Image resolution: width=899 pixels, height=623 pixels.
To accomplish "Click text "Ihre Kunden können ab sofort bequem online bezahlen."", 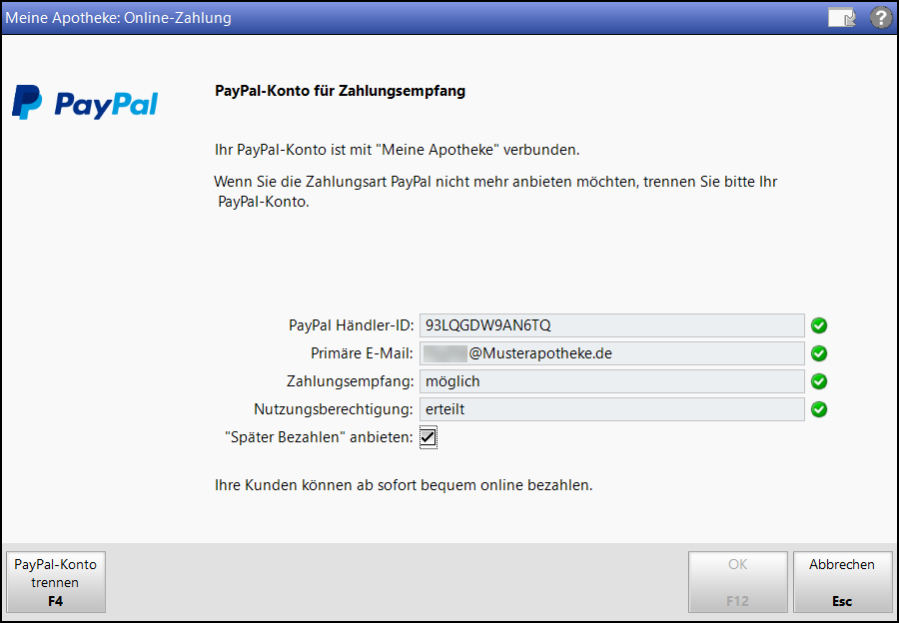I will tap(404, 485).
